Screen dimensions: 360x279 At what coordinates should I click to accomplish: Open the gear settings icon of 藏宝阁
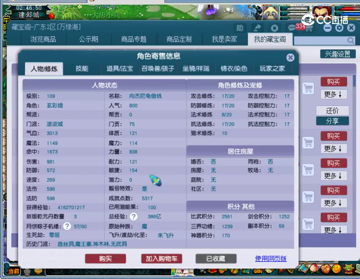click(x=339, y=28)
